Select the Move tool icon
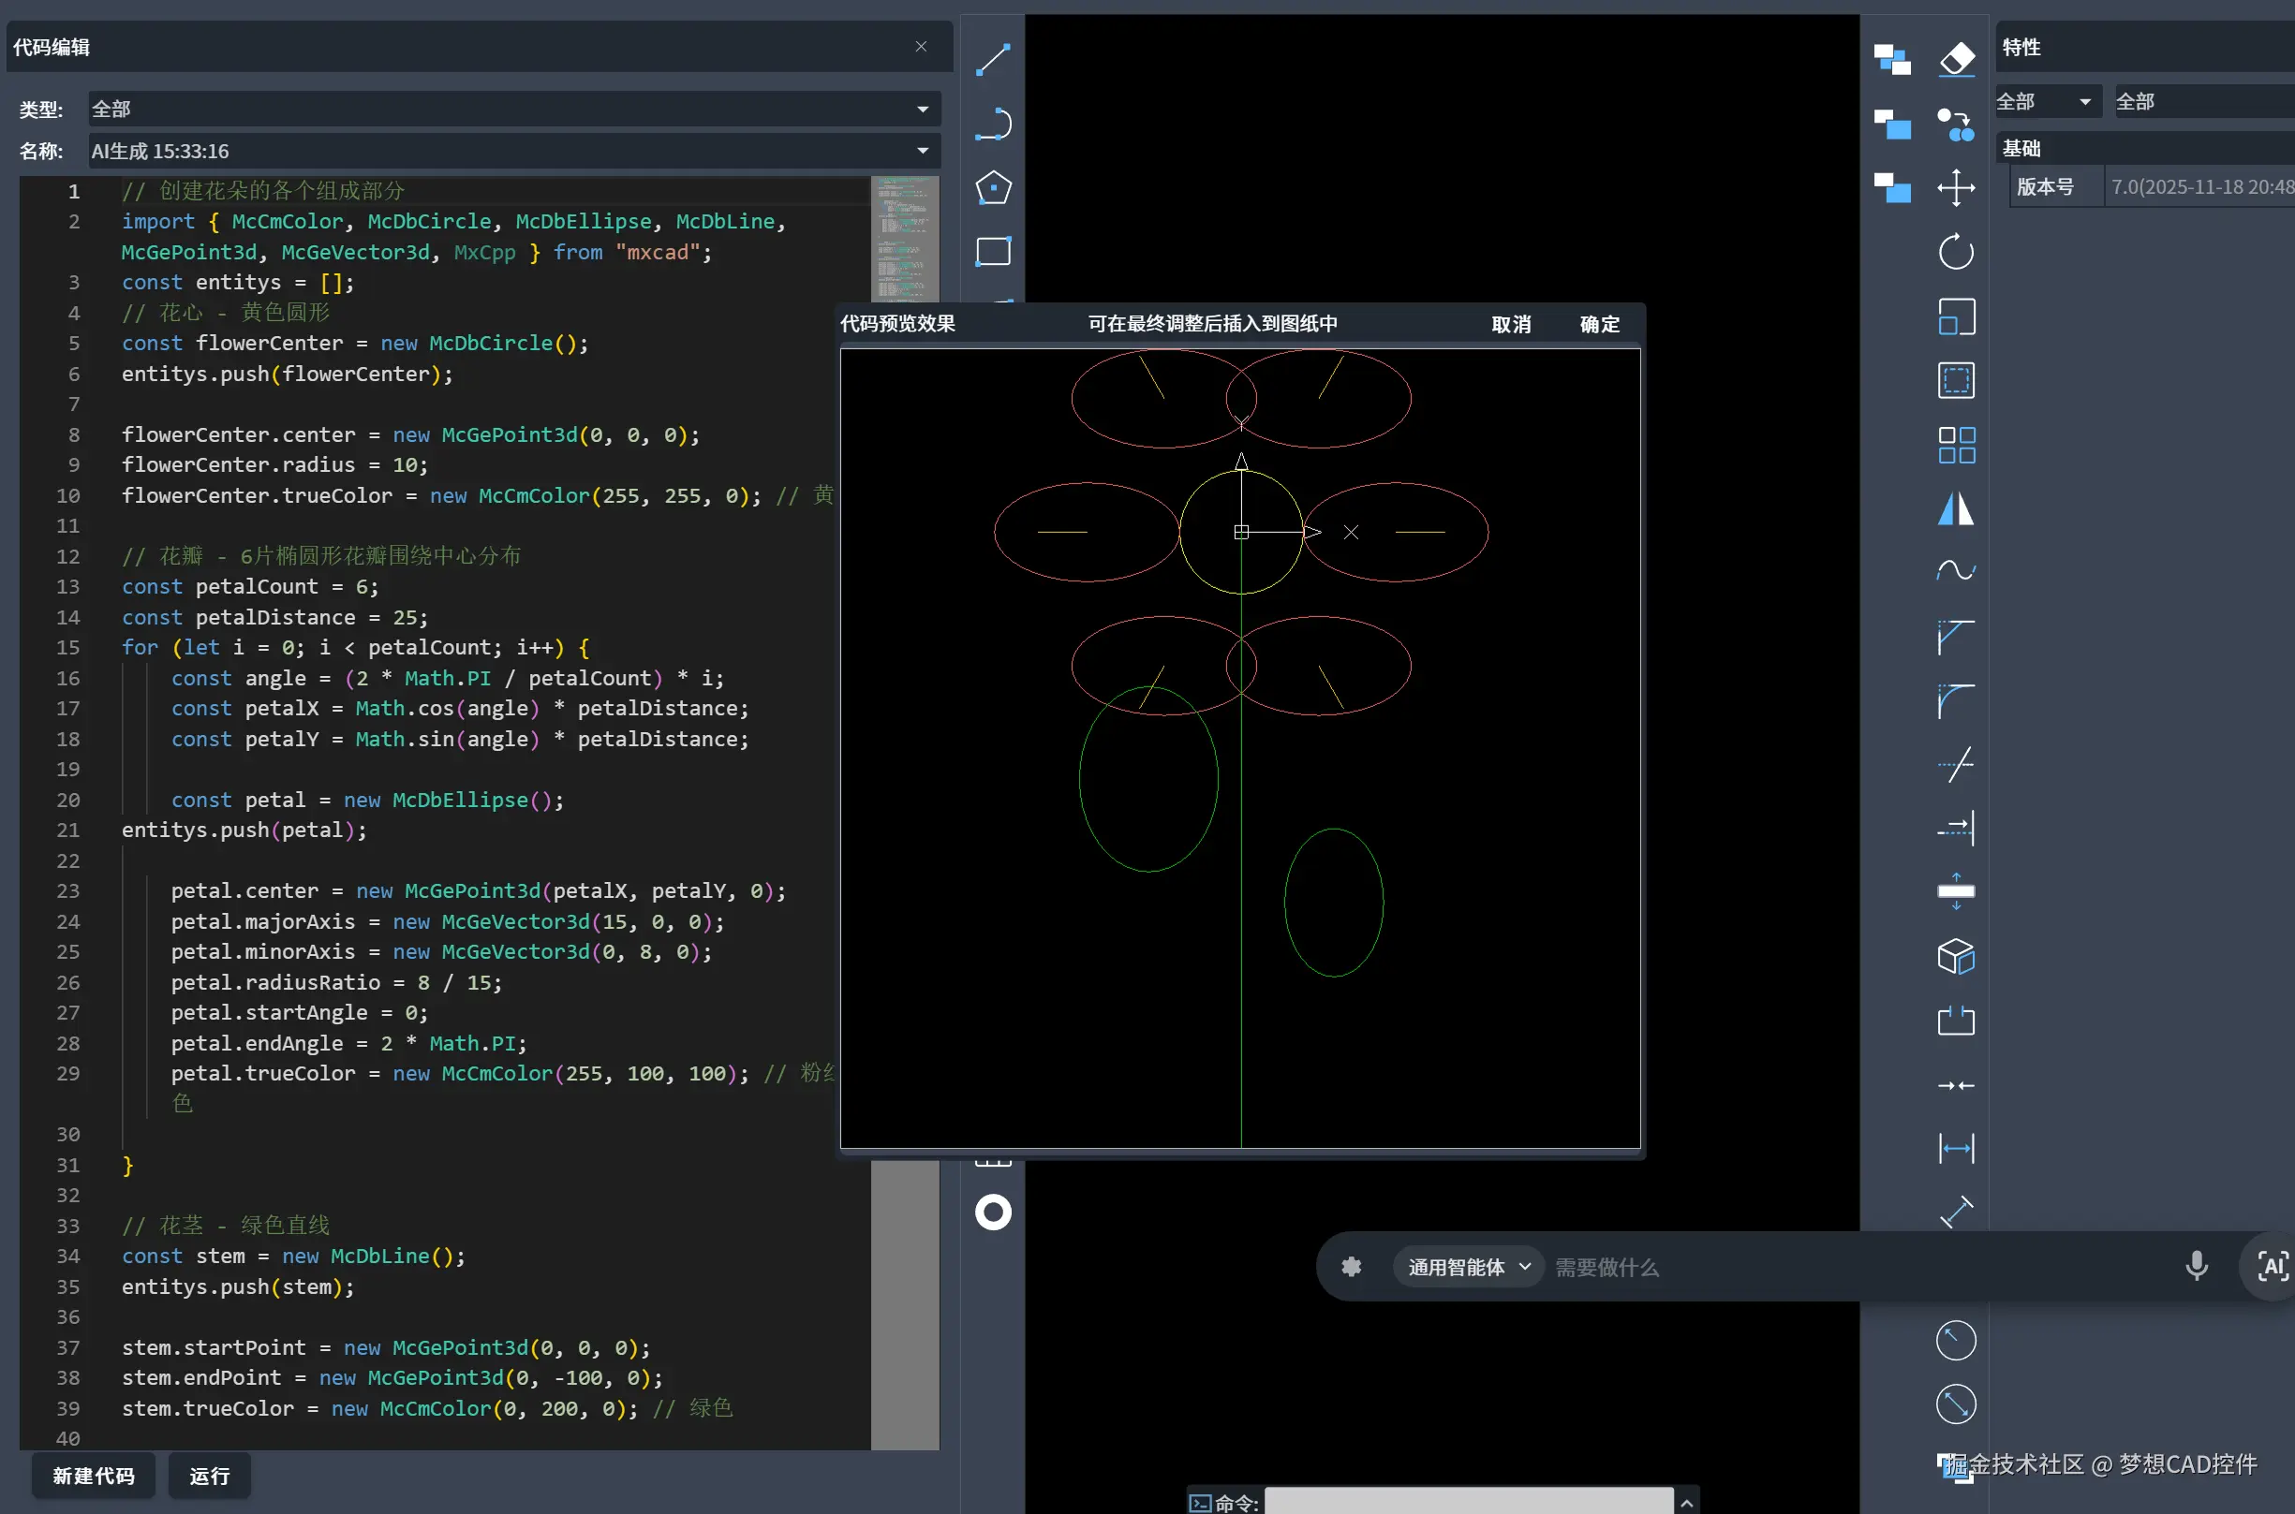The height and width of the screenshot is (1514, 2295). tap(1956, 187)
